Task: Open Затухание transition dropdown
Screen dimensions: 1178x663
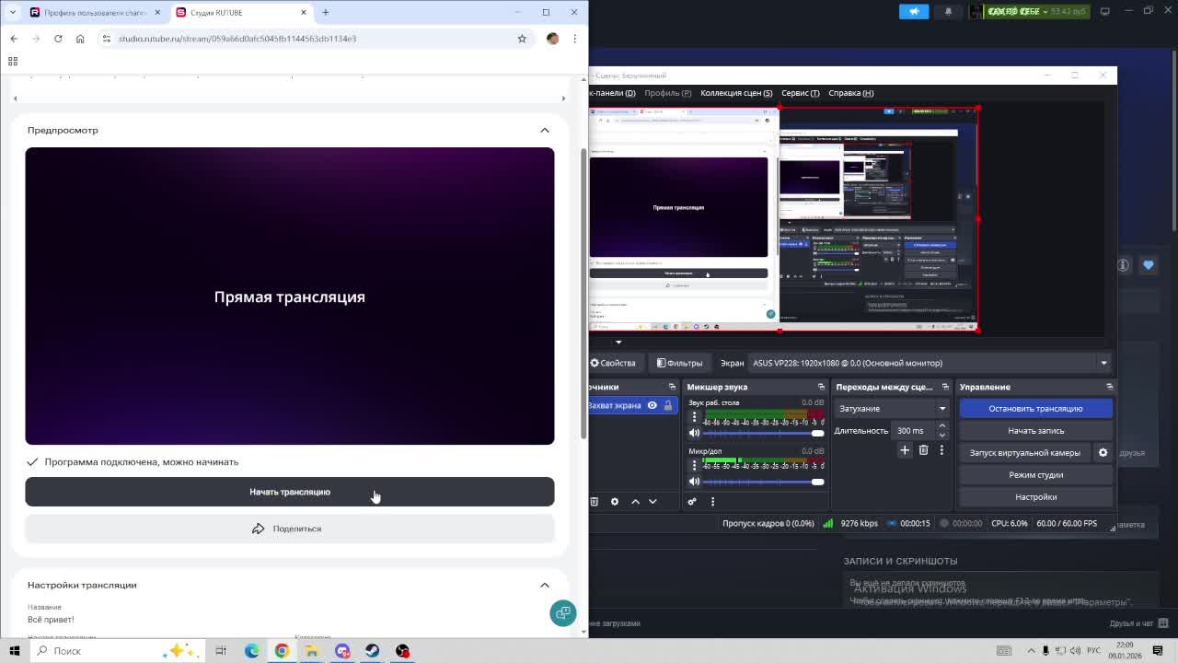Action: click(892, 408)
